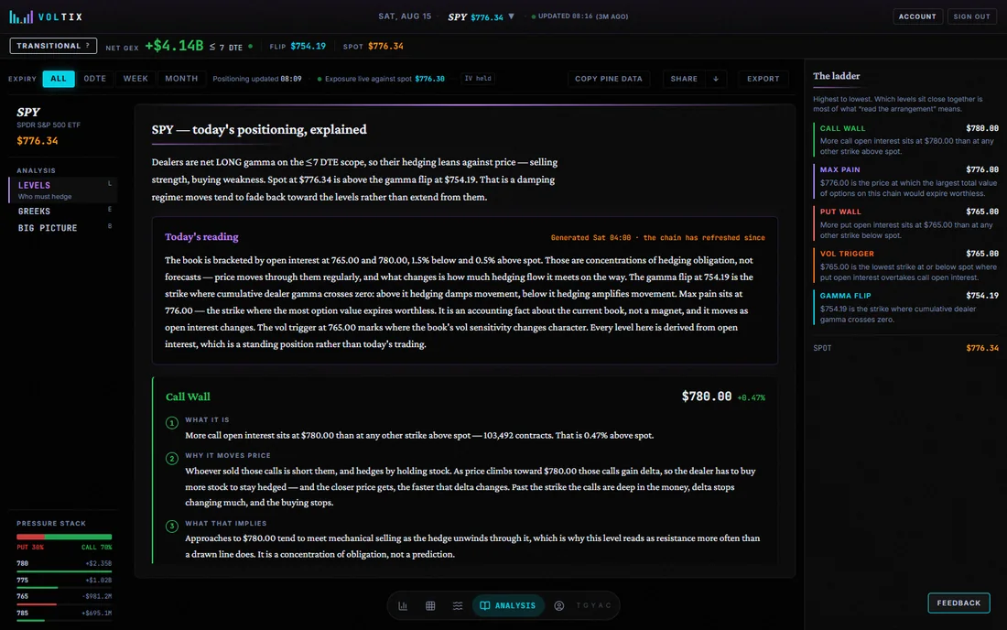Click the Positioning updated 08:09 text
This screenshot has height=630, width=1007.
pos(257,79)
